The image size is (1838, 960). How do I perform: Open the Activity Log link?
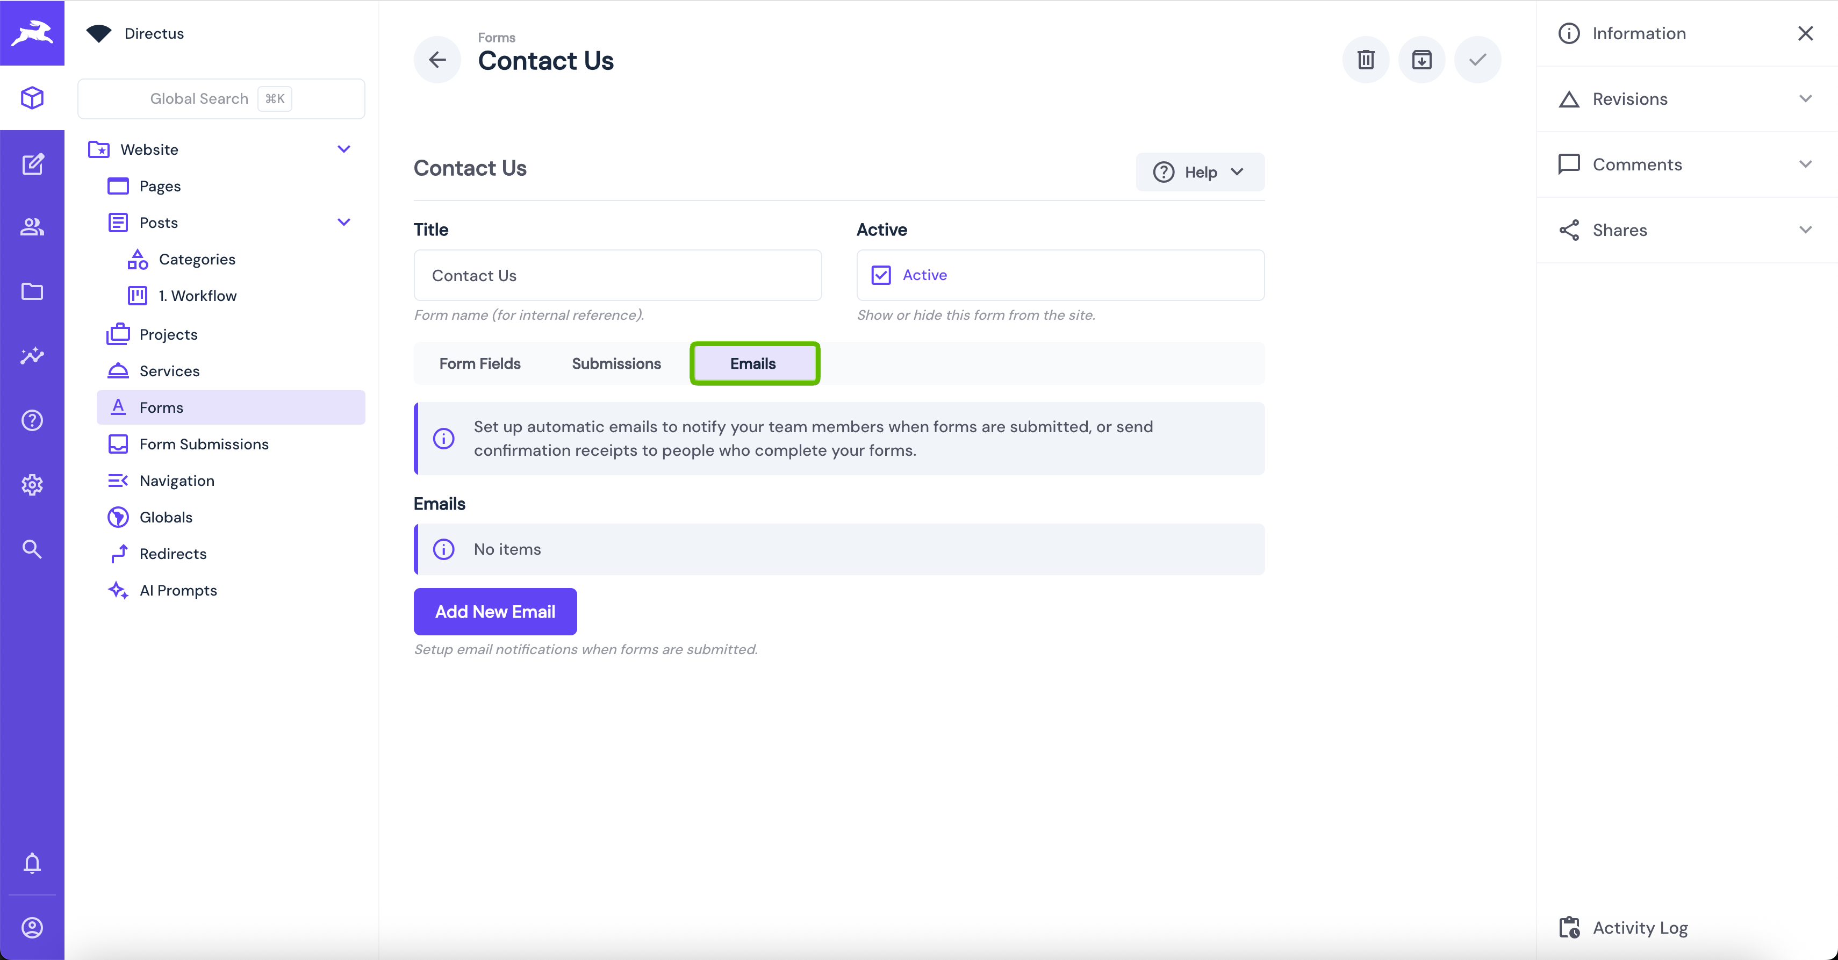[x=1640, y=927]
